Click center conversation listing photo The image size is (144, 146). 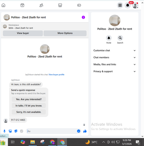pyautogui.click(x=45, y=49)
